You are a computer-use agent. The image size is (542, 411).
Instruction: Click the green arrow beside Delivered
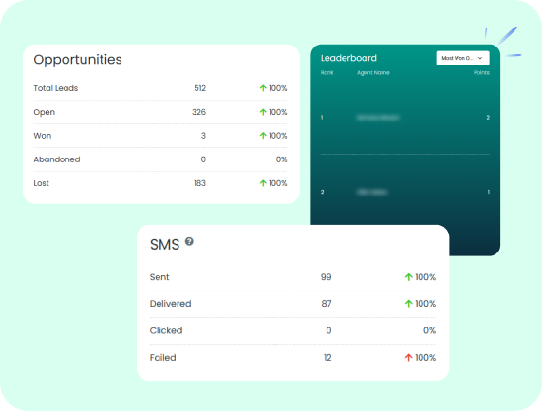(408, 304)
